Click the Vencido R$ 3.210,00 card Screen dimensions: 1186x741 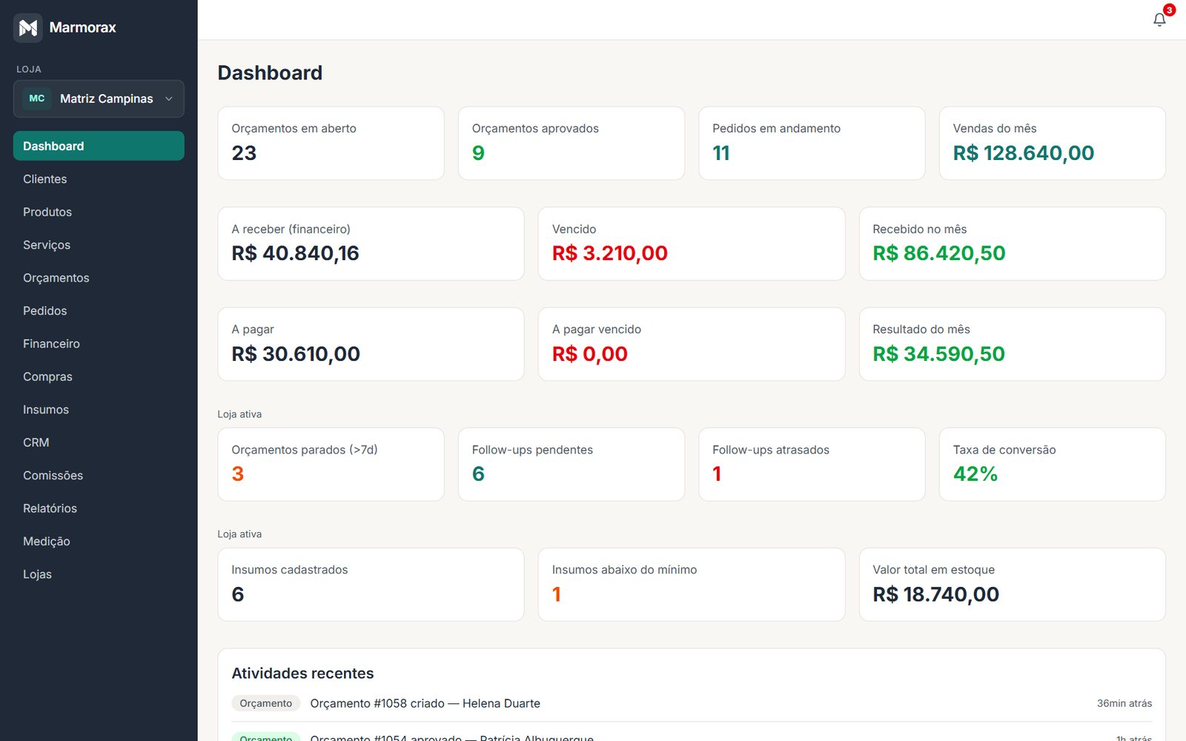pyautogui.click(x=692, y=244)
